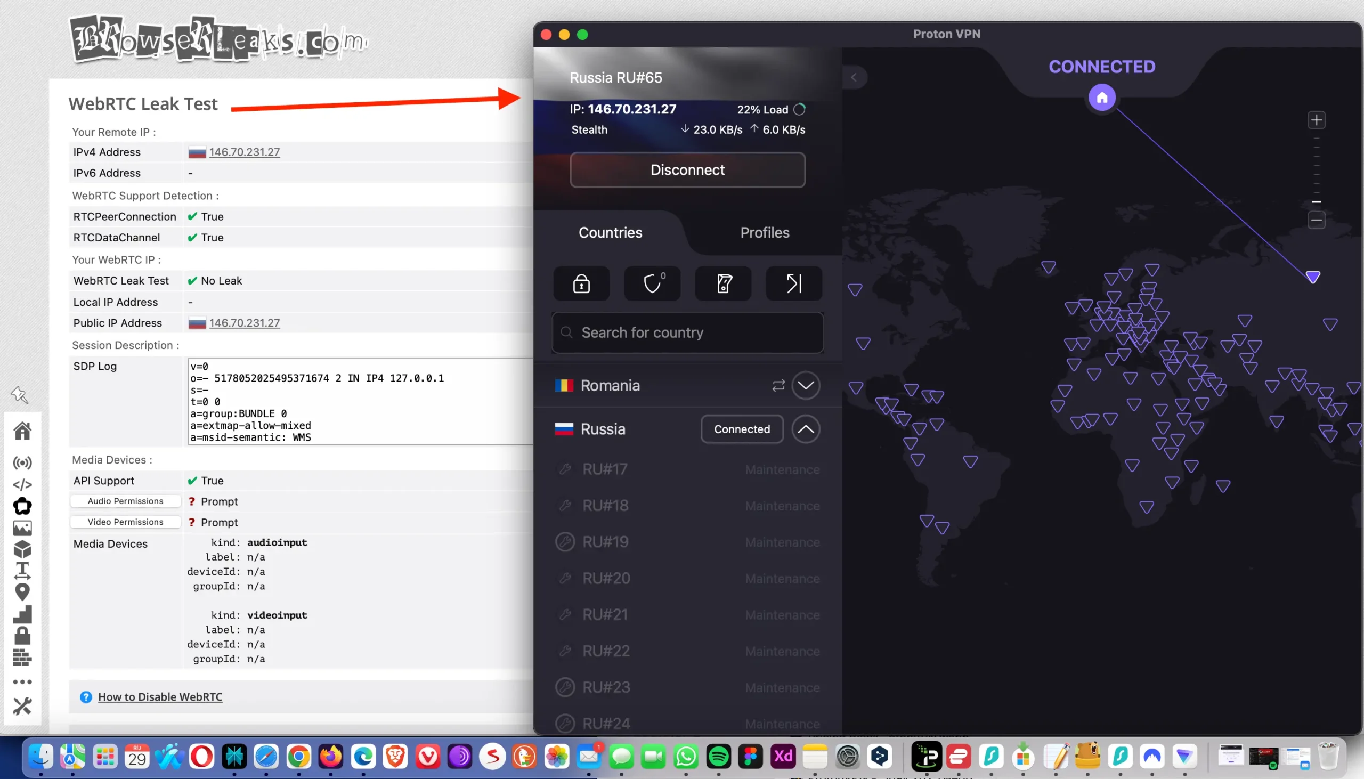
Task: Select the Font Fingerprint icon in the sidebar
Action: tap(22, 570)
